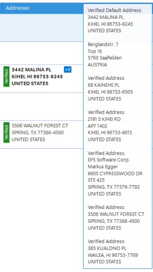Image resolution: width=153 pixels, height=272 pixels.
Task: Click Verified badge beside 3442 MALINA PL
Action: tap(6, 76)
